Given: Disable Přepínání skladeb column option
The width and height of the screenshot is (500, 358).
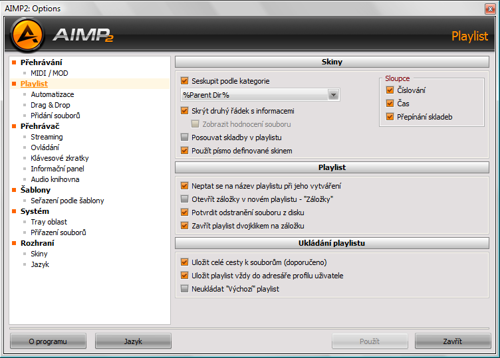Looking at the screenshot, I should (x=390, y=117).
